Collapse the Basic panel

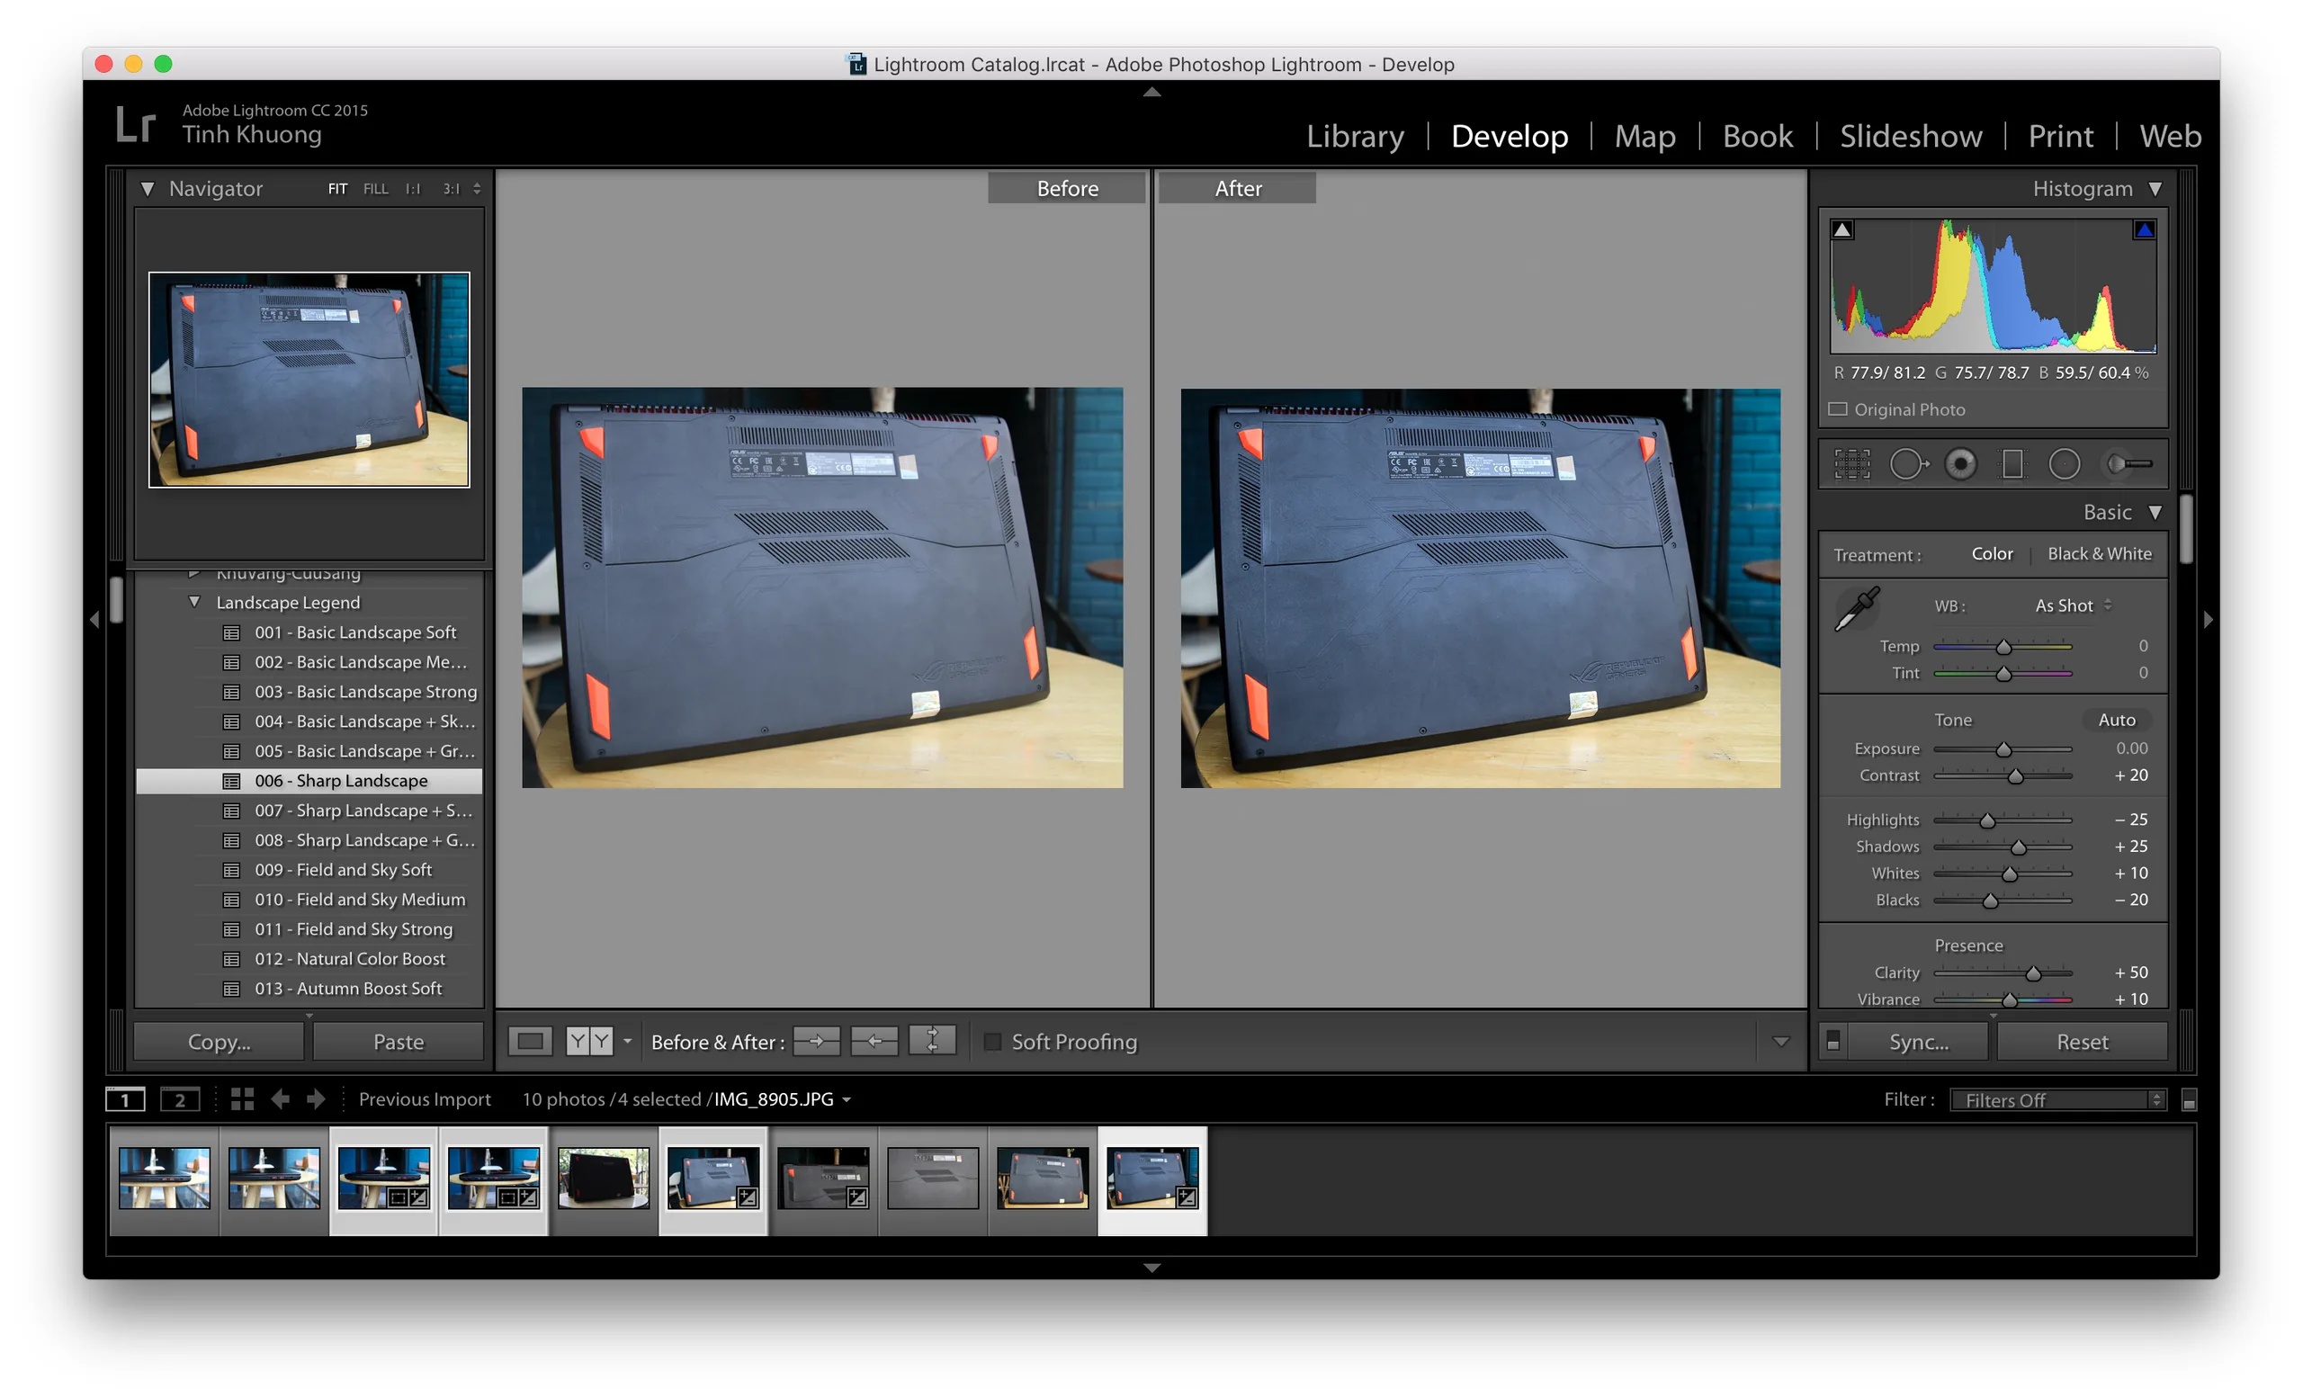tap(2155, 512)
